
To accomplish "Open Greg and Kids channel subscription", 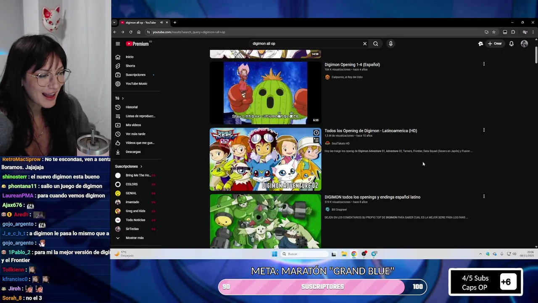I will pyautogui.click(x=136, y=211).
